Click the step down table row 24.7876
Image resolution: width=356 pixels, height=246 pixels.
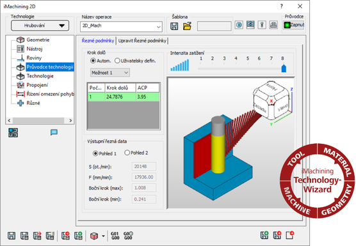[124, 97]
